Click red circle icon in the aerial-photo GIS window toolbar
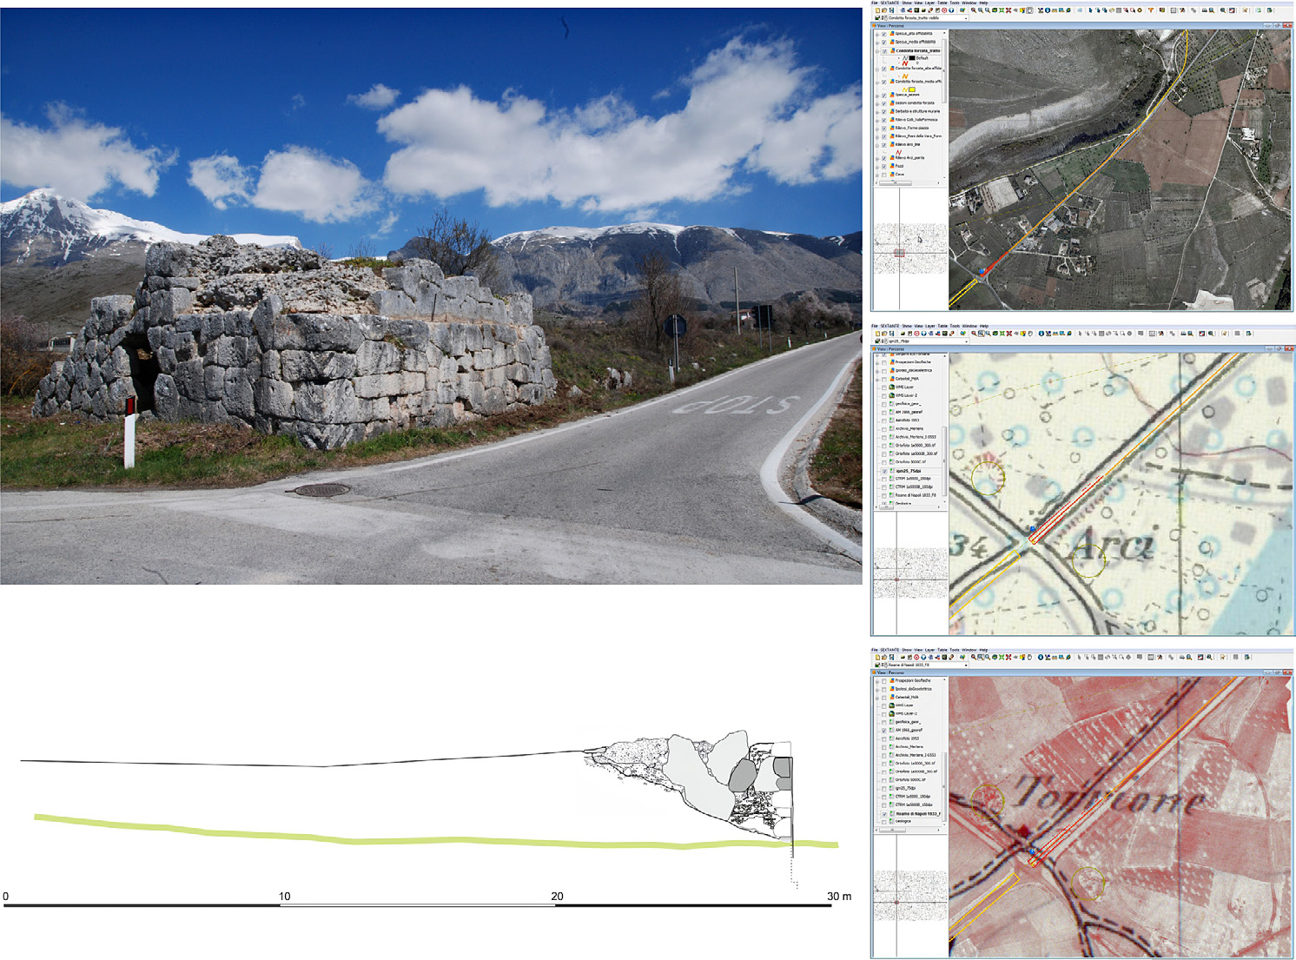Screen dimensions: 1296x960 tap(944, 10)
